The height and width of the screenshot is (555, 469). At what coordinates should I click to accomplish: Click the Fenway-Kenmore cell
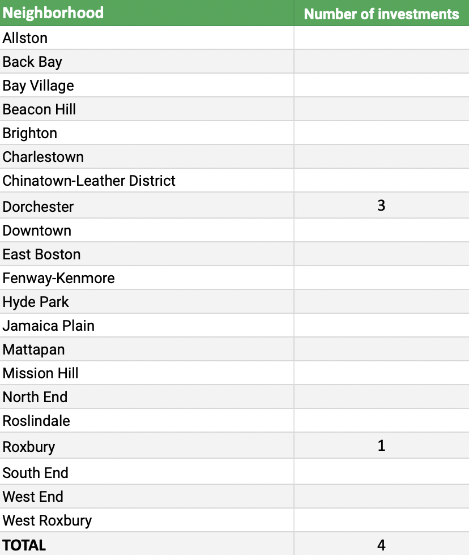tap(58, 278)
